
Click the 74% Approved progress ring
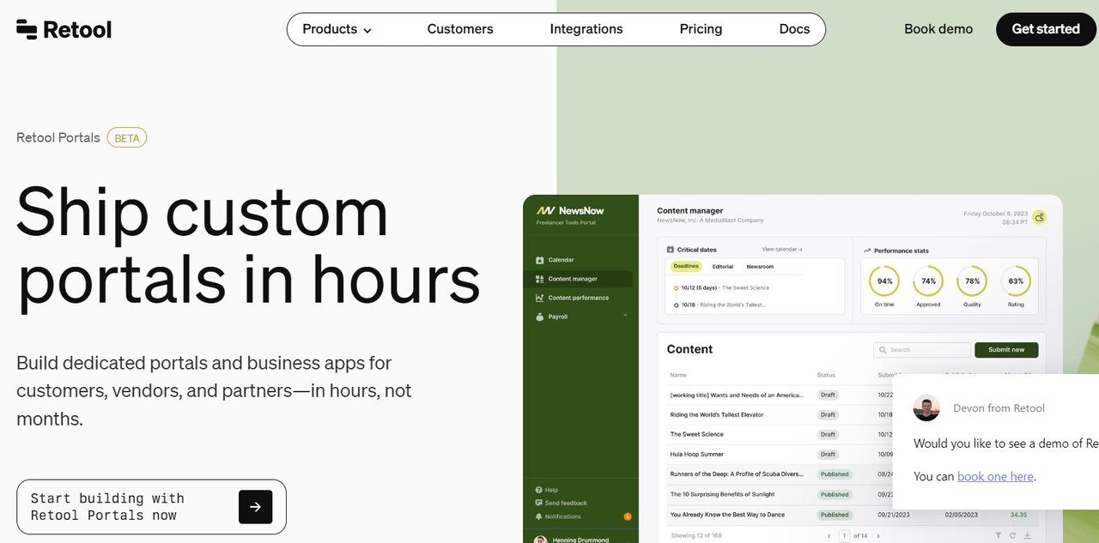(x=928, y=281)
